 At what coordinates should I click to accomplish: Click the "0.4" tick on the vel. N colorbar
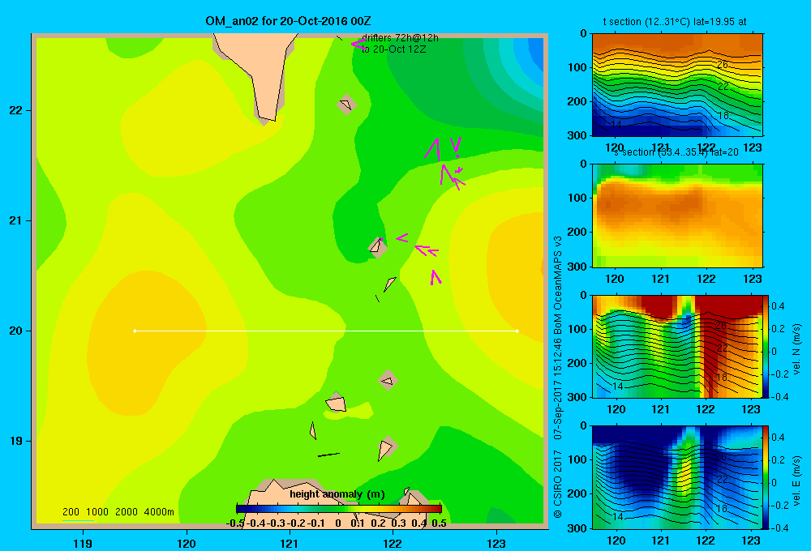coord(778,306)
